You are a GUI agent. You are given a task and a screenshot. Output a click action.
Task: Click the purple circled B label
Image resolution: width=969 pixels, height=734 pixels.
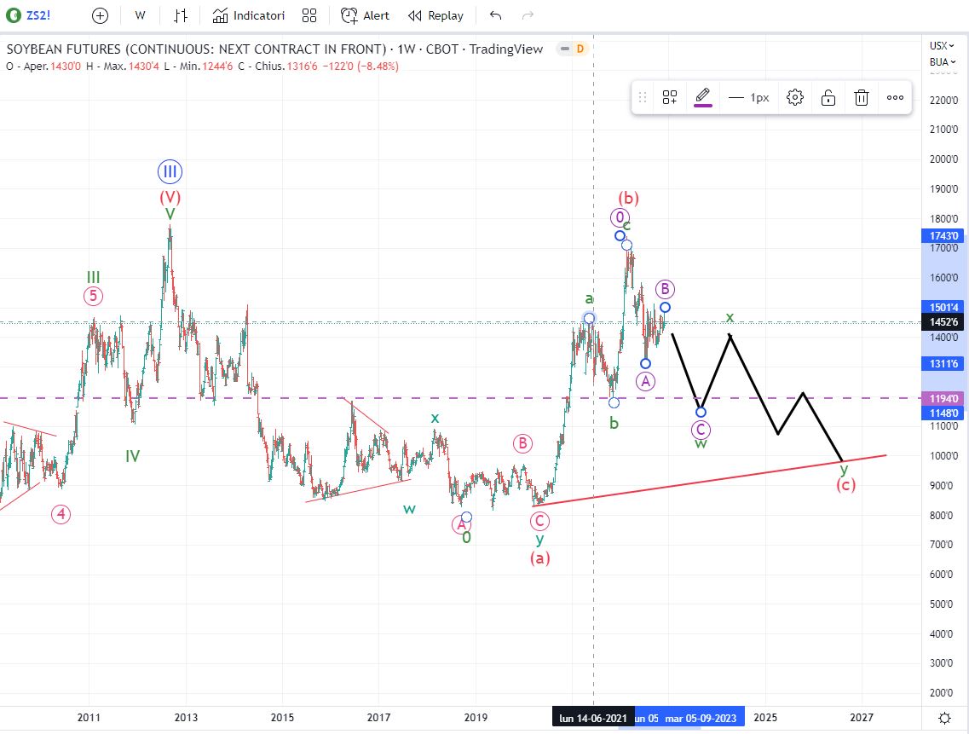tap(665, 289)
